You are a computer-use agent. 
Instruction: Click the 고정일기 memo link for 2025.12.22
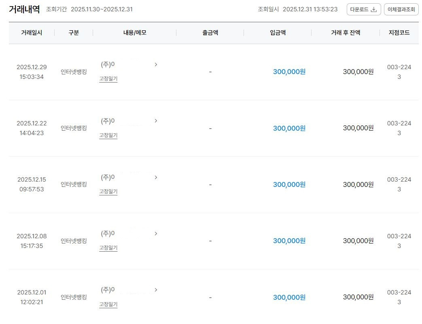108,136
